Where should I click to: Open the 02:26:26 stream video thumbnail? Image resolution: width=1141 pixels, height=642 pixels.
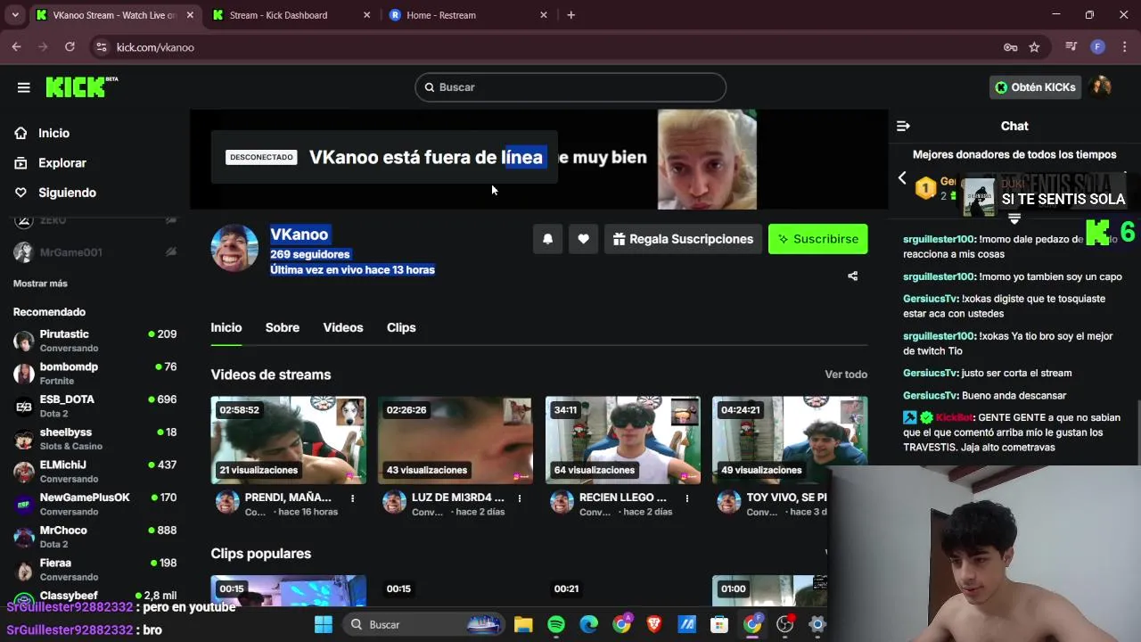coord(455,440)
